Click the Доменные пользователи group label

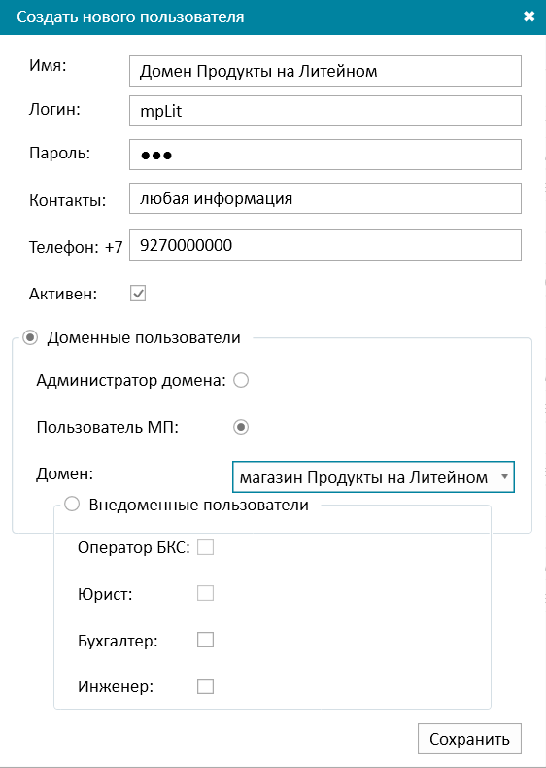[x=144, y=337]
